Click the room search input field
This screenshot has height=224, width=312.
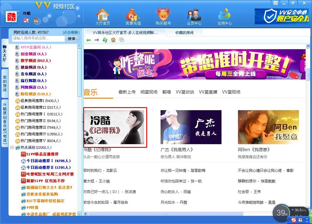(38, 39)
